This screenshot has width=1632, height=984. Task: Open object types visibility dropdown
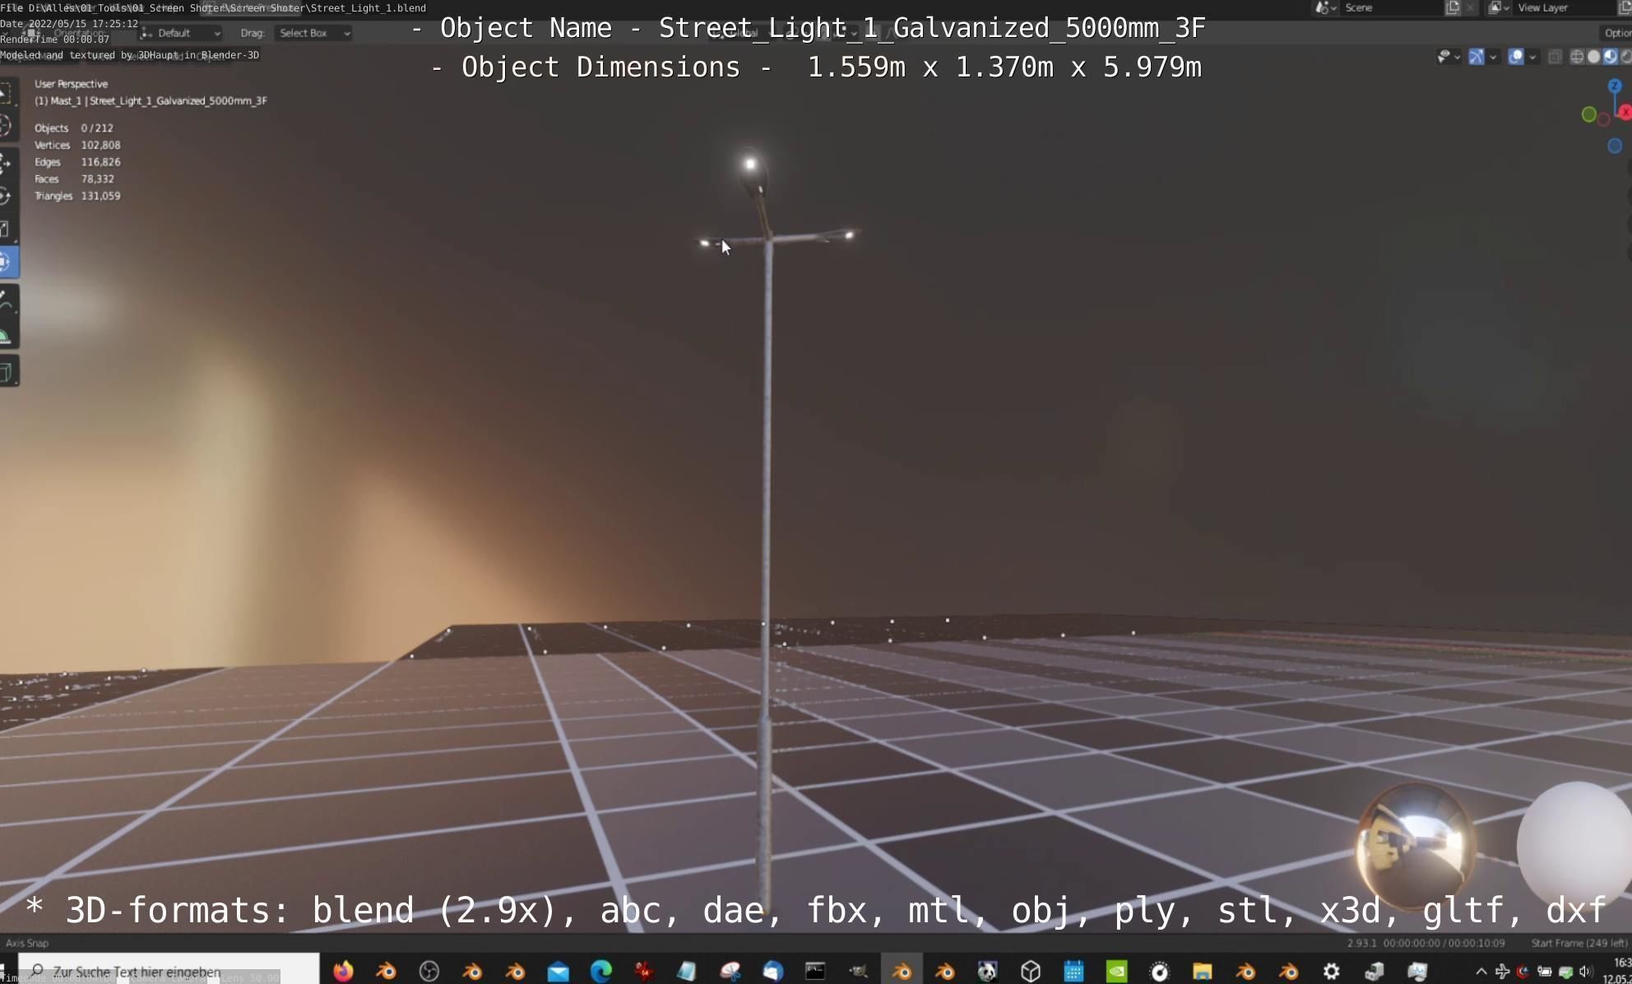tap(1448, 56)
